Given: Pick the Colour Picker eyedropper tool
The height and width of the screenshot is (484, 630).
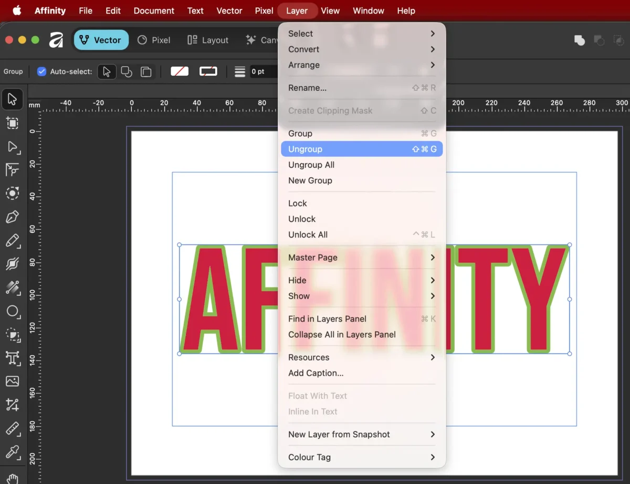Looking at the screenshot, I should click(x=12, y=451).
